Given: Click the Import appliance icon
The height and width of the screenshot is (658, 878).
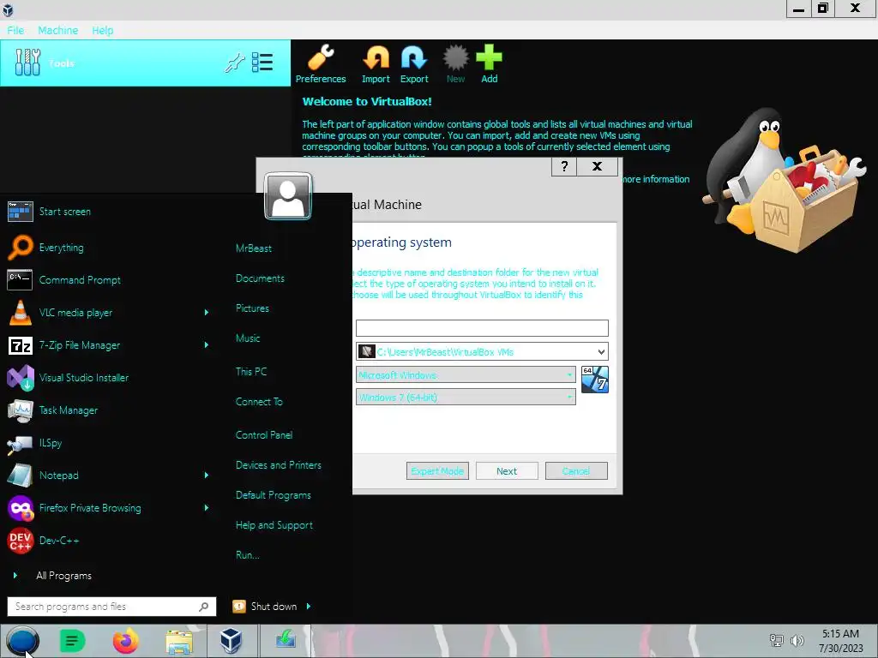Looking at the screenshot, I should 376,63.
